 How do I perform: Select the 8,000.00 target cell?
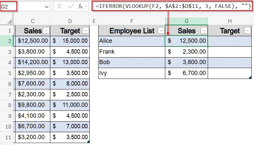click(x=70, y=84)
